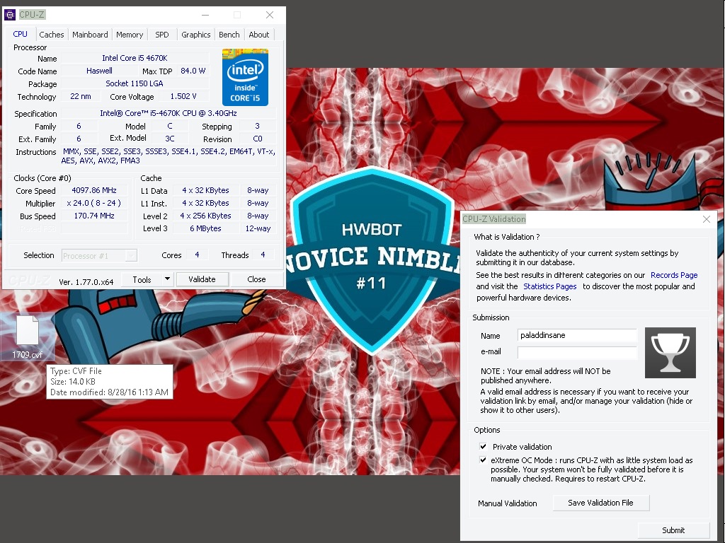Click Save Validation File button
This screenshot has height=543, width=725.
click(x=600, y=503)
